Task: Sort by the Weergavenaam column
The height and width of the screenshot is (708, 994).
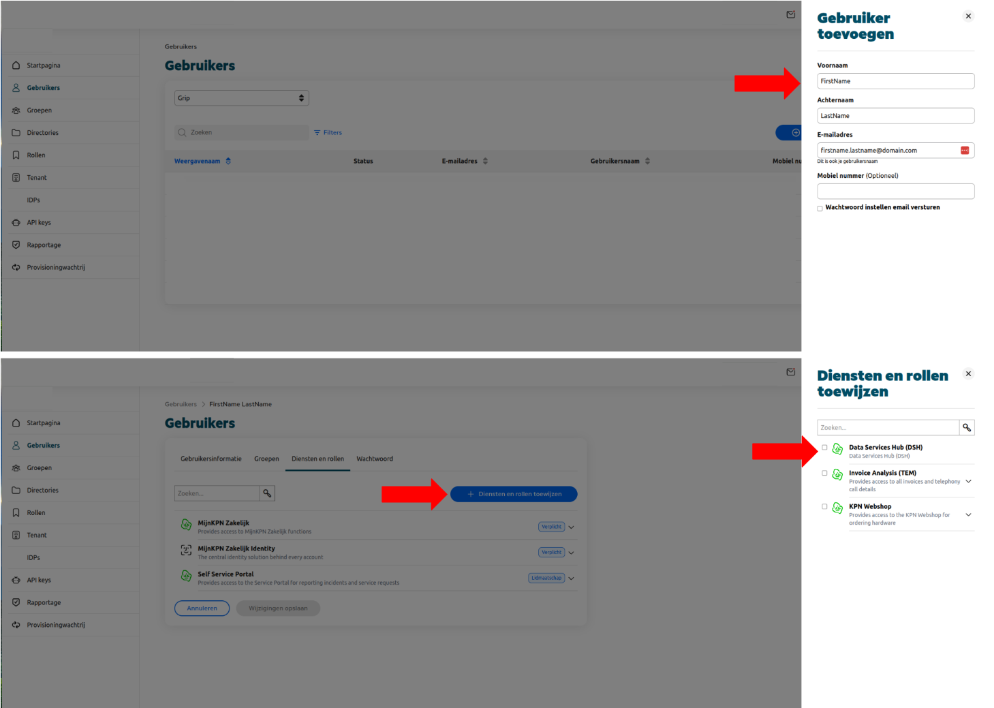Action: (x=202, y=161)
